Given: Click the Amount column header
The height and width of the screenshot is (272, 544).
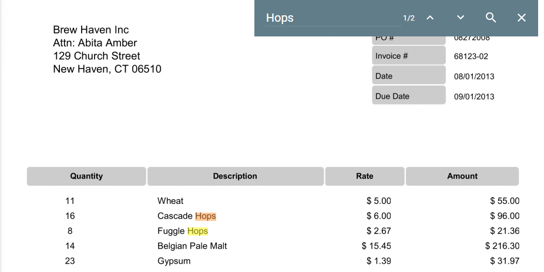Looking at the screenshot, I should coord(462,176).
